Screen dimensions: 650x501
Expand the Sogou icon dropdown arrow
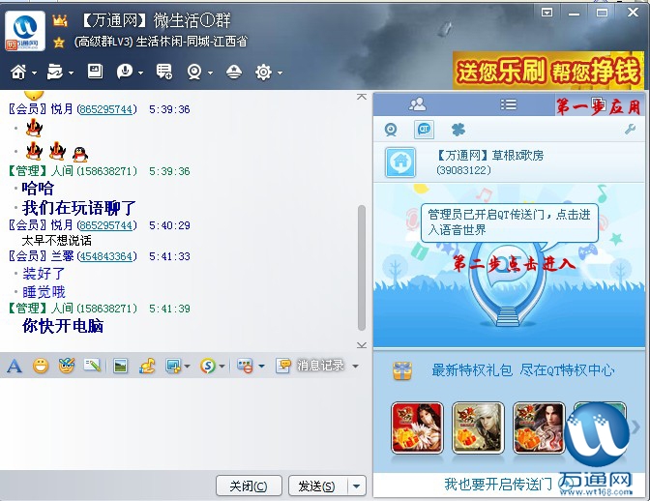tap(222, 367)
